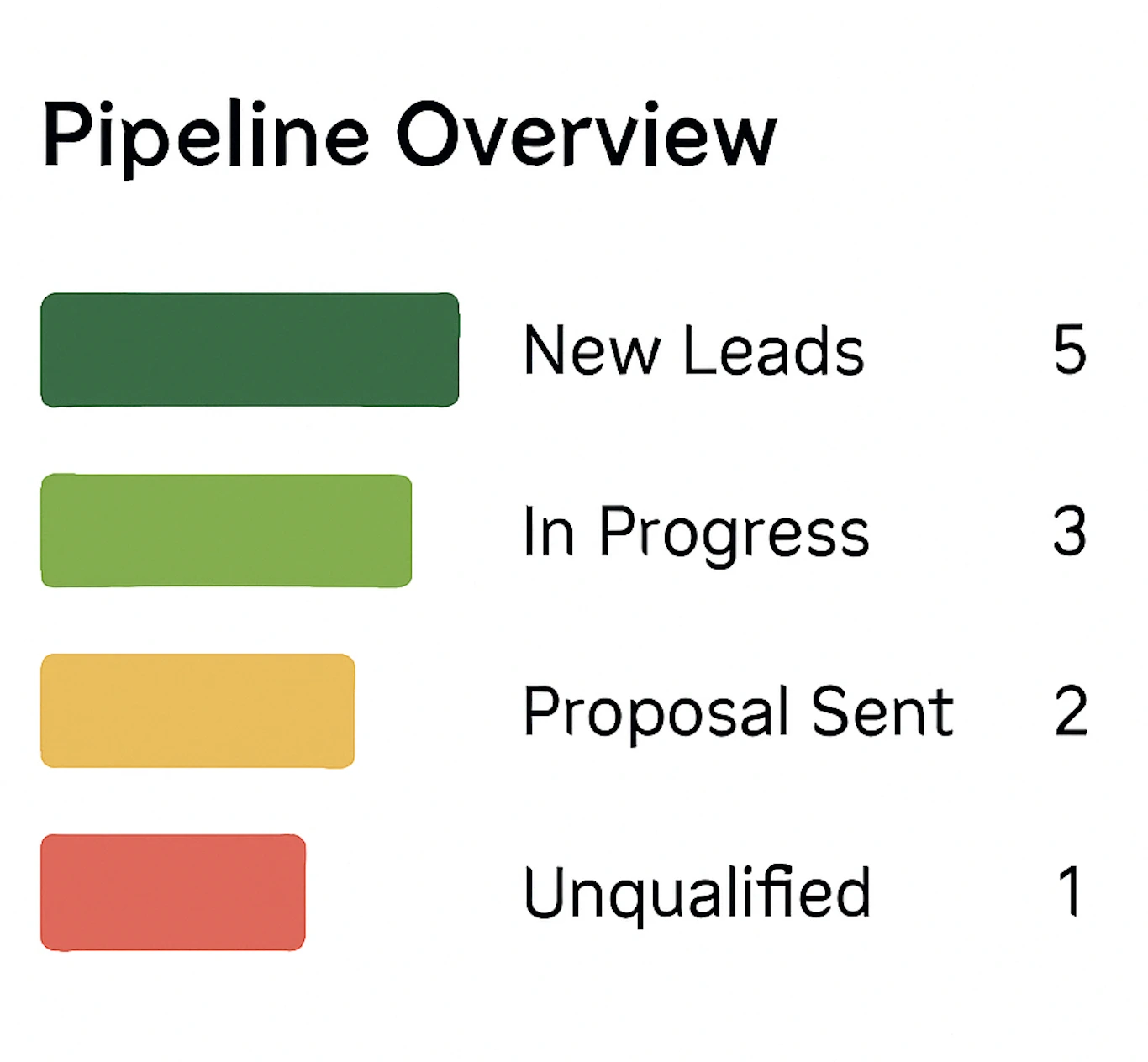Select the In Progress label
The height and width of the screenshot is (1062, 1148).
pyautogui.click(x=696, y=533)
